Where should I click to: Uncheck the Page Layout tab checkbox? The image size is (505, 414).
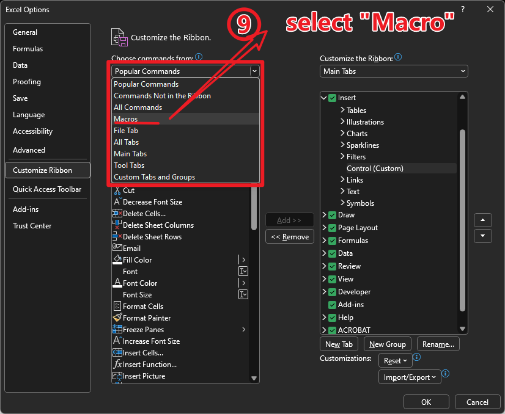click(332, 228)
